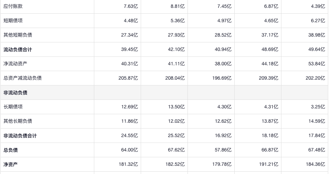Viewport: 333px width, 174px height.
Task: Select the 净资产 row label
Action: tap(11, 164)
